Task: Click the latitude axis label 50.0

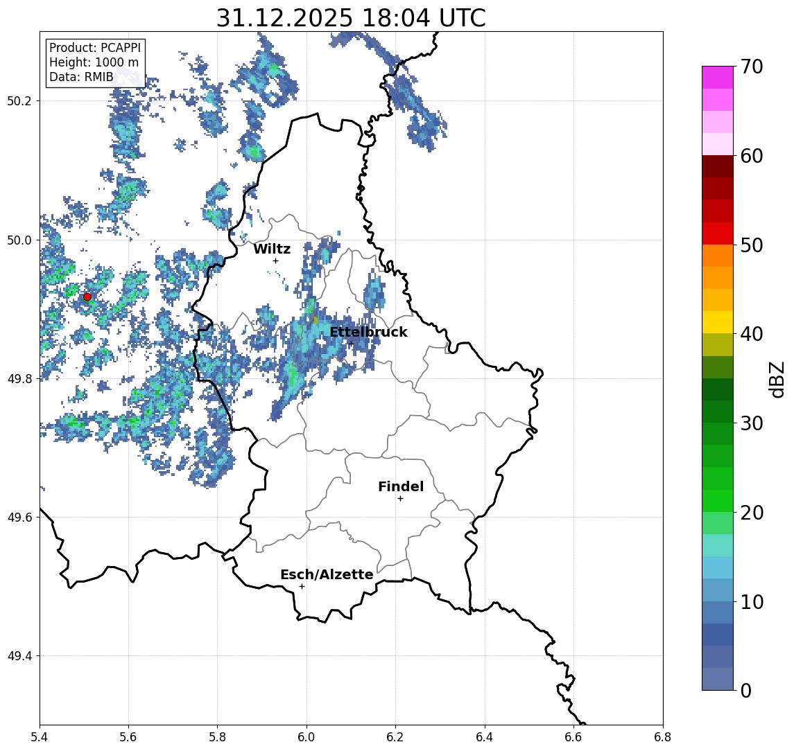Action: tap(19, 240)
